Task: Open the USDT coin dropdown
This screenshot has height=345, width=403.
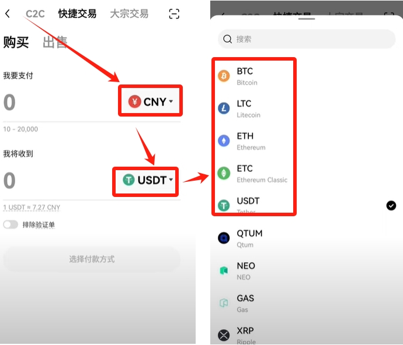Action: coord(148,180)
